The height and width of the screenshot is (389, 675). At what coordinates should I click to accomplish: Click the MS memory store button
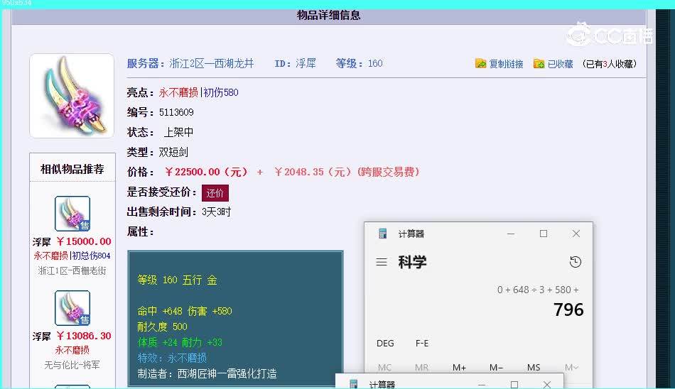(x=534, y=368)
